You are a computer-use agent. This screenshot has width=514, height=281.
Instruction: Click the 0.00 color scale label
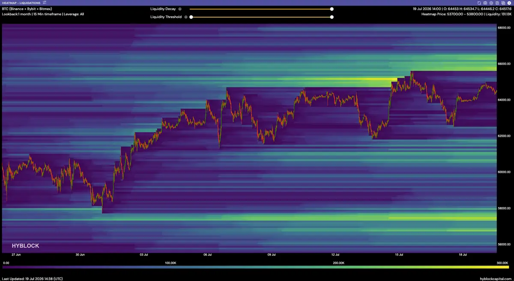coord(6,263)
